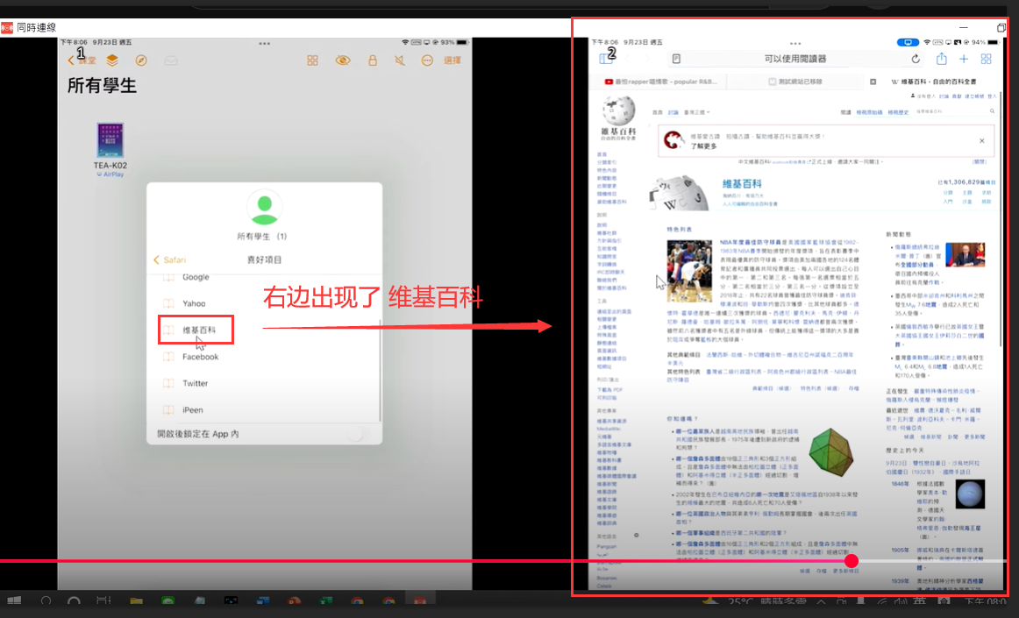Tap the compass navigate icon in Classroom

pos(140,60)
